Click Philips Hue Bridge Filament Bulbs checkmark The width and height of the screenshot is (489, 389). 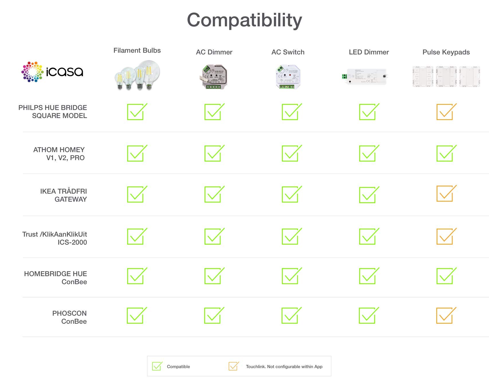tap(136, 112)
